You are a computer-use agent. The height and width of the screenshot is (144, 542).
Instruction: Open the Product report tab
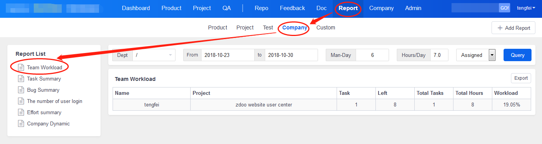217,27
